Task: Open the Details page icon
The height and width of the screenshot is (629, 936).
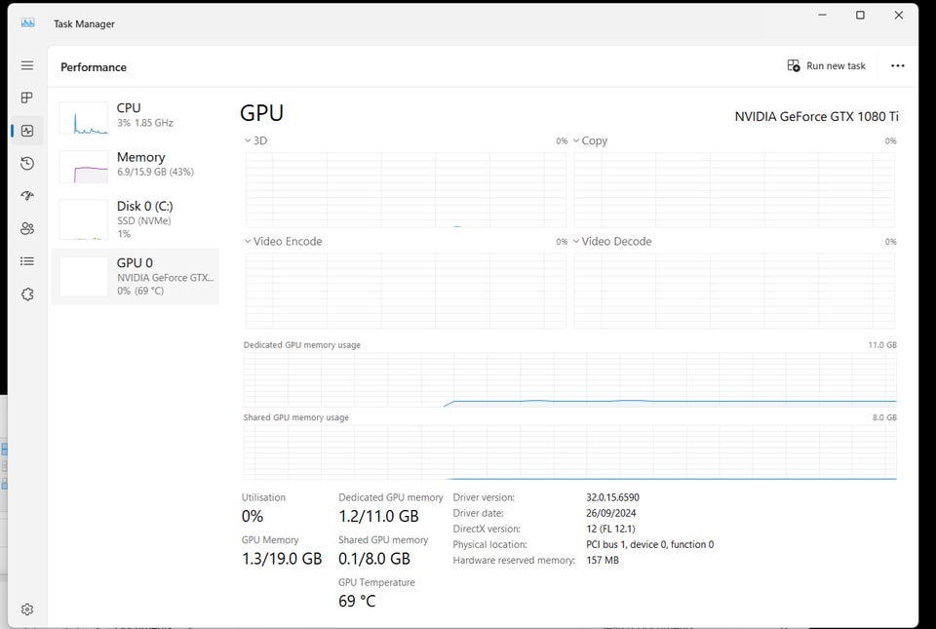Action: (x=27, y=261)
